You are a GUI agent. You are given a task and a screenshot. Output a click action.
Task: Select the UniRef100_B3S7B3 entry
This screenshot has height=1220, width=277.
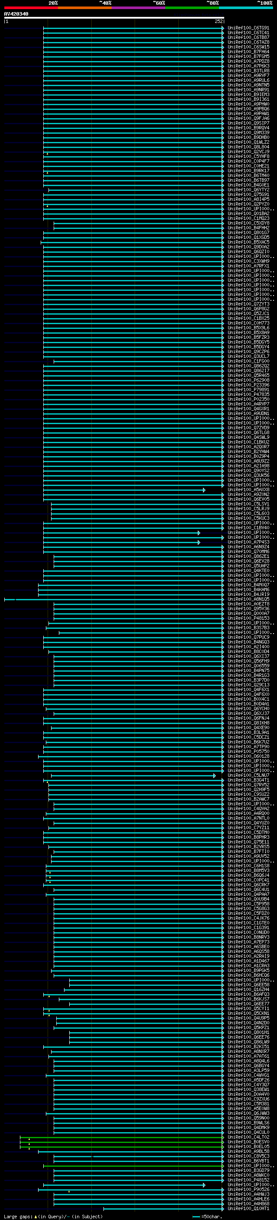click(248, 628)
